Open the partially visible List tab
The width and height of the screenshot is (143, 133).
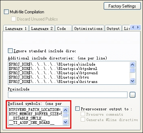(x=126, y=28)
